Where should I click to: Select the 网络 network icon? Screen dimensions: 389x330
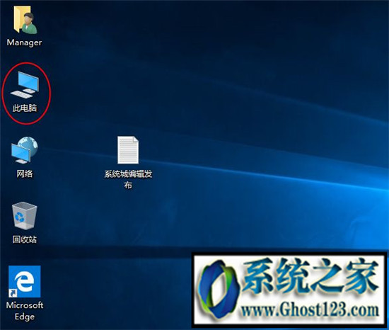point(24,149)
